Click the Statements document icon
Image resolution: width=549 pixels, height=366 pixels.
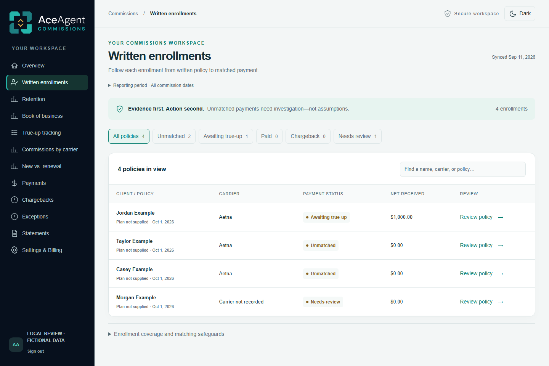click(x=14, y=233)
